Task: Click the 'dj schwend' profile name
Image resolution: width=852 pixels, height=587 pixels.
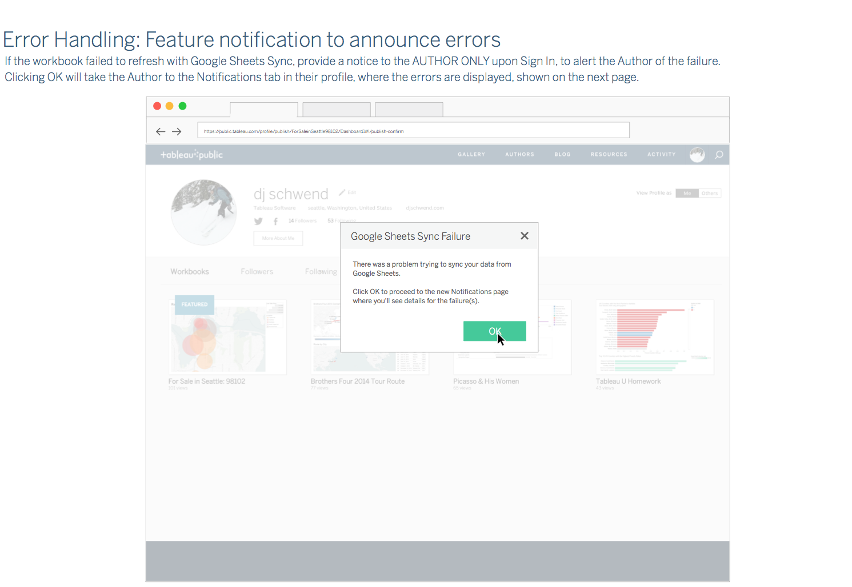Action: click(291, 194)
